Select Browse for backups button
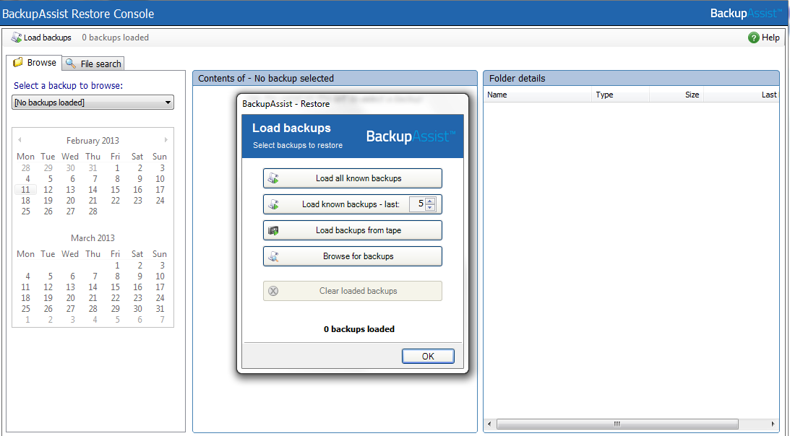This screenshot has height=436, width=790. tap(353, 256)
